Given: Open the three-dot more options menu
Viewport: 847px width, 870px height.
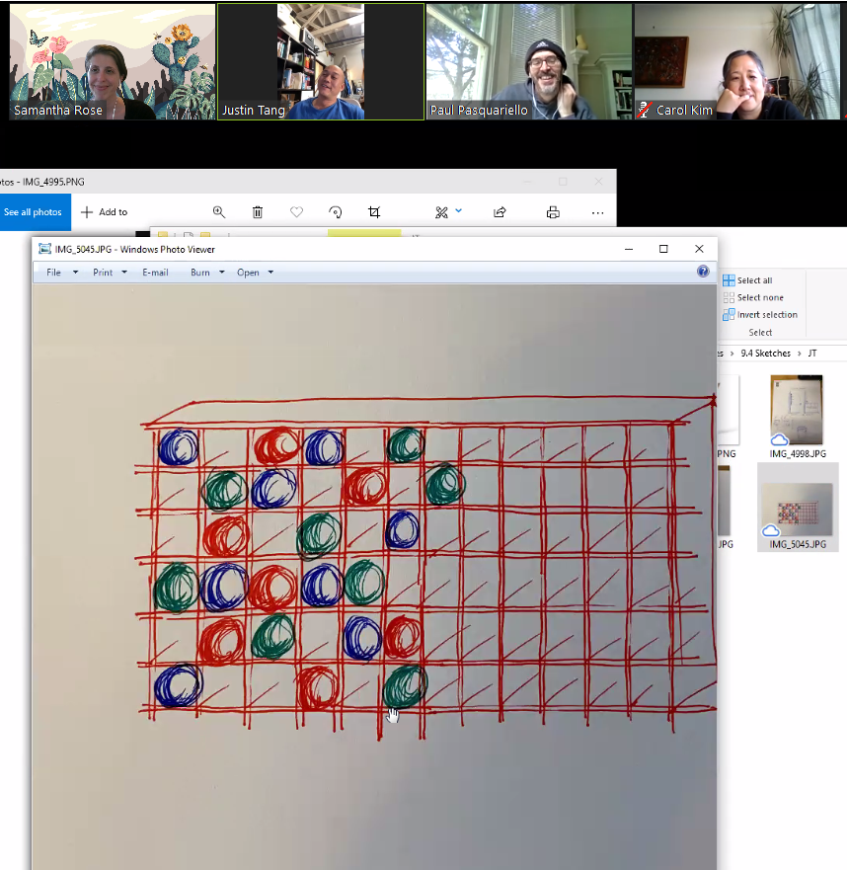Looking at the screenshot, I should 597,212.
